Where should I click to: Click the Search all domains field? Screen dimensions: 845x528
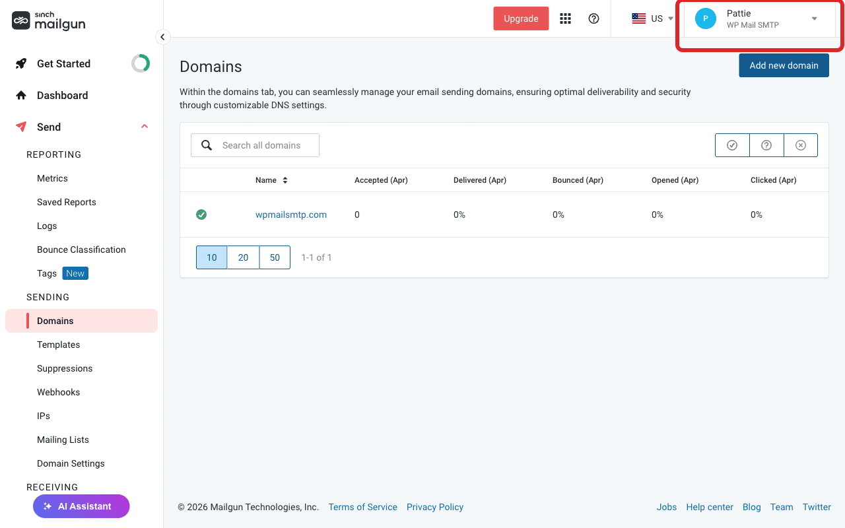tap(255, 145)
